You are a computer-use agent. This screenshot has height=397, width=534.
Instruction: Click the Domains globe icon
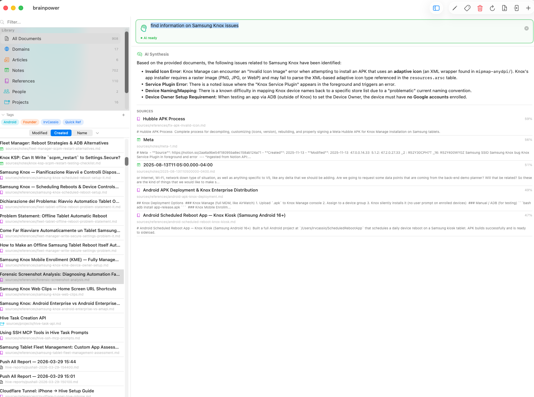7,49
